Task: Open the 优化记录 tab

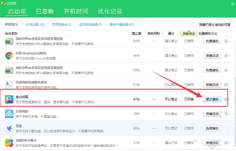Action: (x=110, y=12)
